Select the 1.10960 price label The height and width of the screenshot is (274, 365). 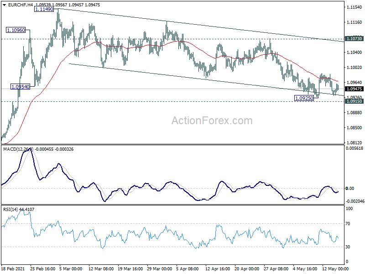[x=16, y=30]
